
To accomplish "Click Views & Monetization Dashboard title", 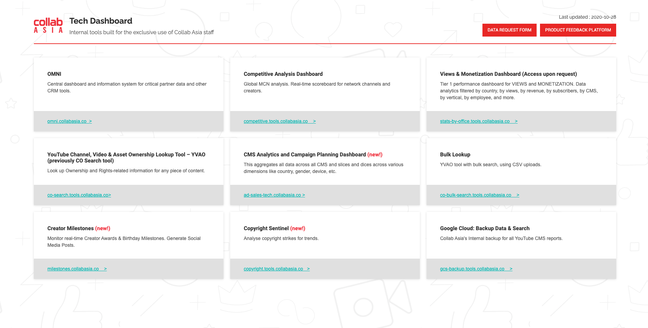I will pyautogui.click(x=509, y=74).
